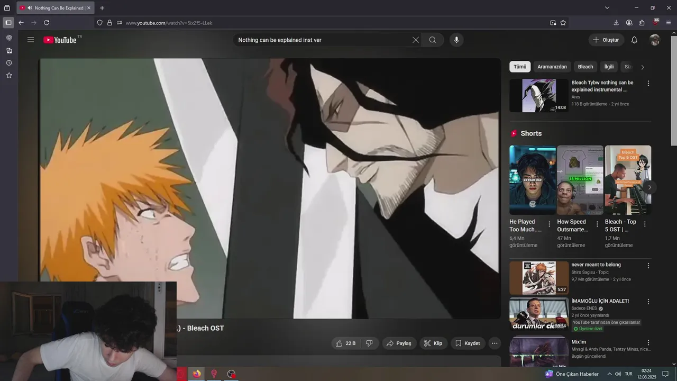Dislike the video
The height and width of the screenshot is (381, 677).
[369, 343]
